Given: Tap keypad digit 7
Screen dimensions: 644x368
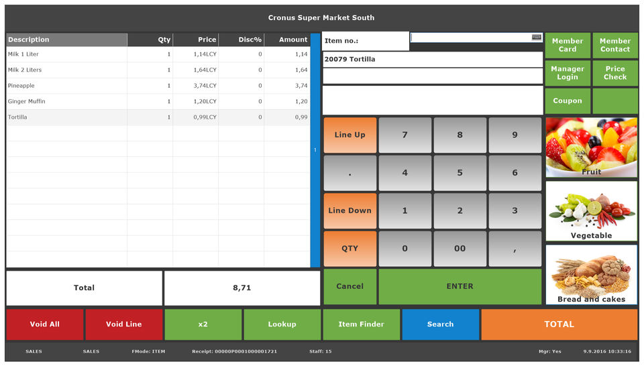Looking at the screenshot, I should pos(405,135).
